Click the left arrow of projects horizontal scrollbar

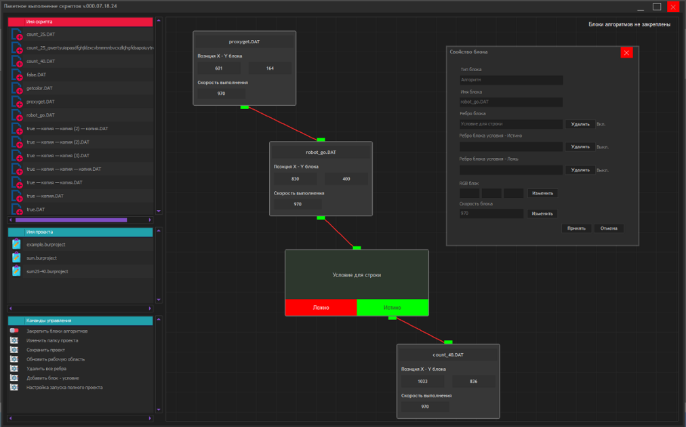(x=10, y=308)
